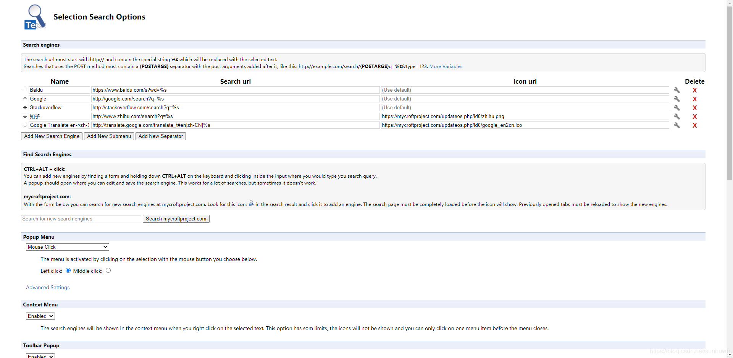
Task: Select Left click radio button
Action: [68, 271]
